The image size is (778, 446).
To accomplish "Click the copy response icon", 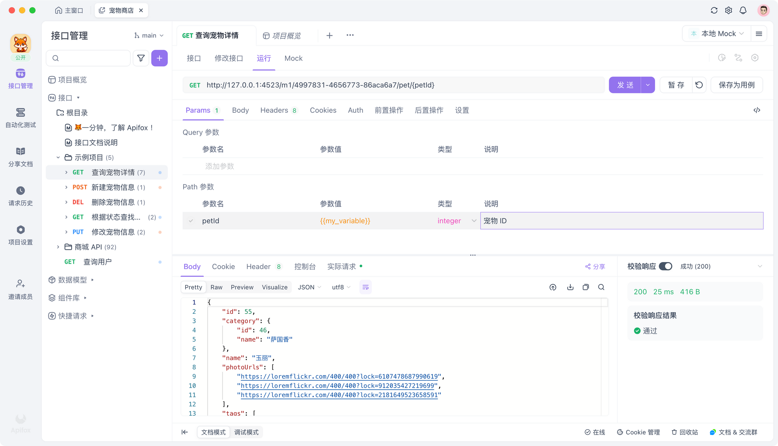I will (x=585, y=287).
